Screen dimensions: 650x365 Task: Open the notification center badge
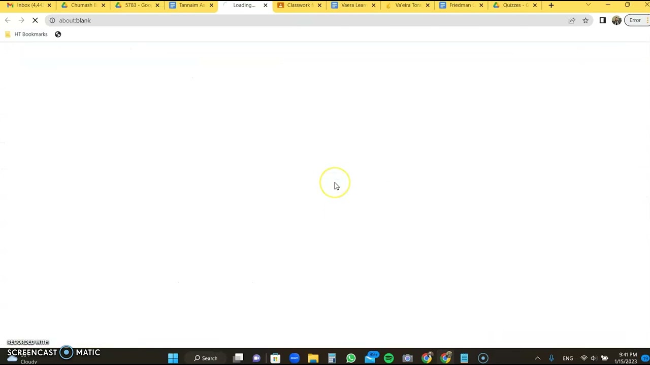pos(645,358)
